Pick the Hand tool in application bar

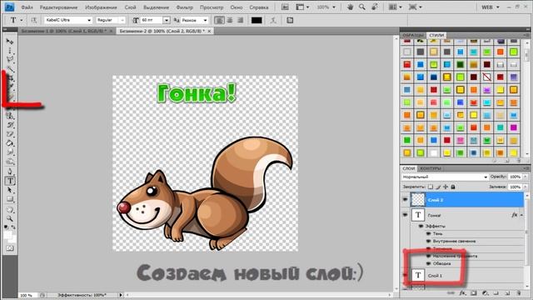pos(351,7)
